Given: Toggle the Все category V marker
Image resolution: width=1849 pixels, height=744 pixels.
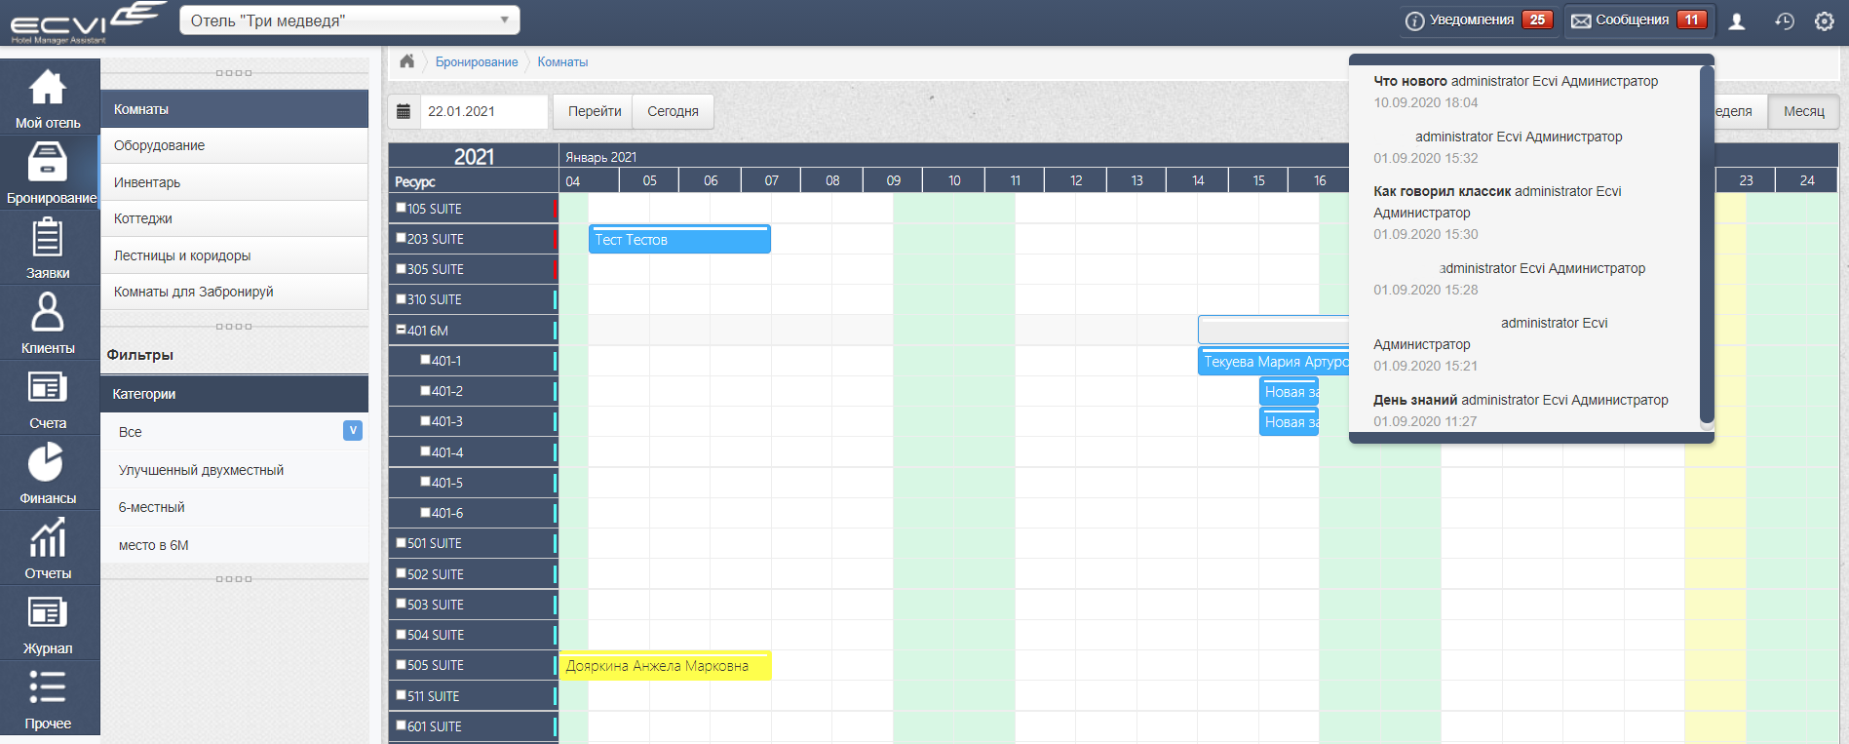Looking at the screenshot, I should point(353,431).
